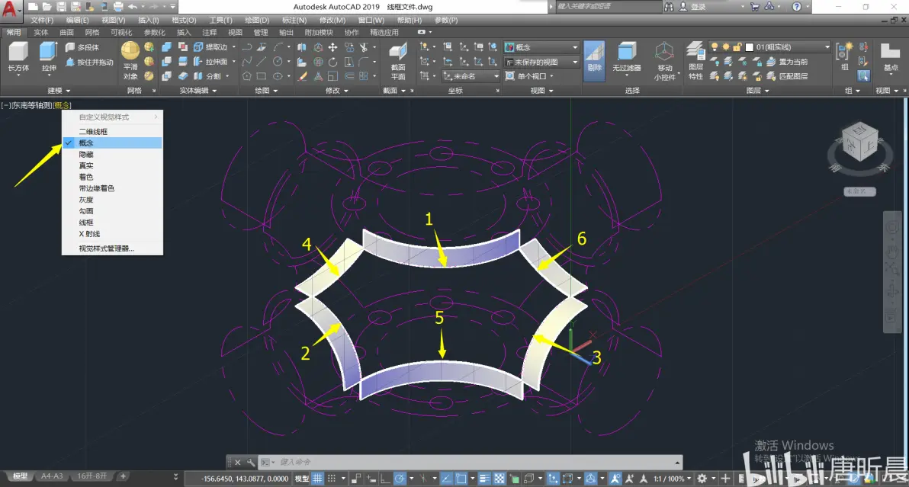
Task: Toggle 2D object snap in status bar
Action: click(x=461, y=479)
